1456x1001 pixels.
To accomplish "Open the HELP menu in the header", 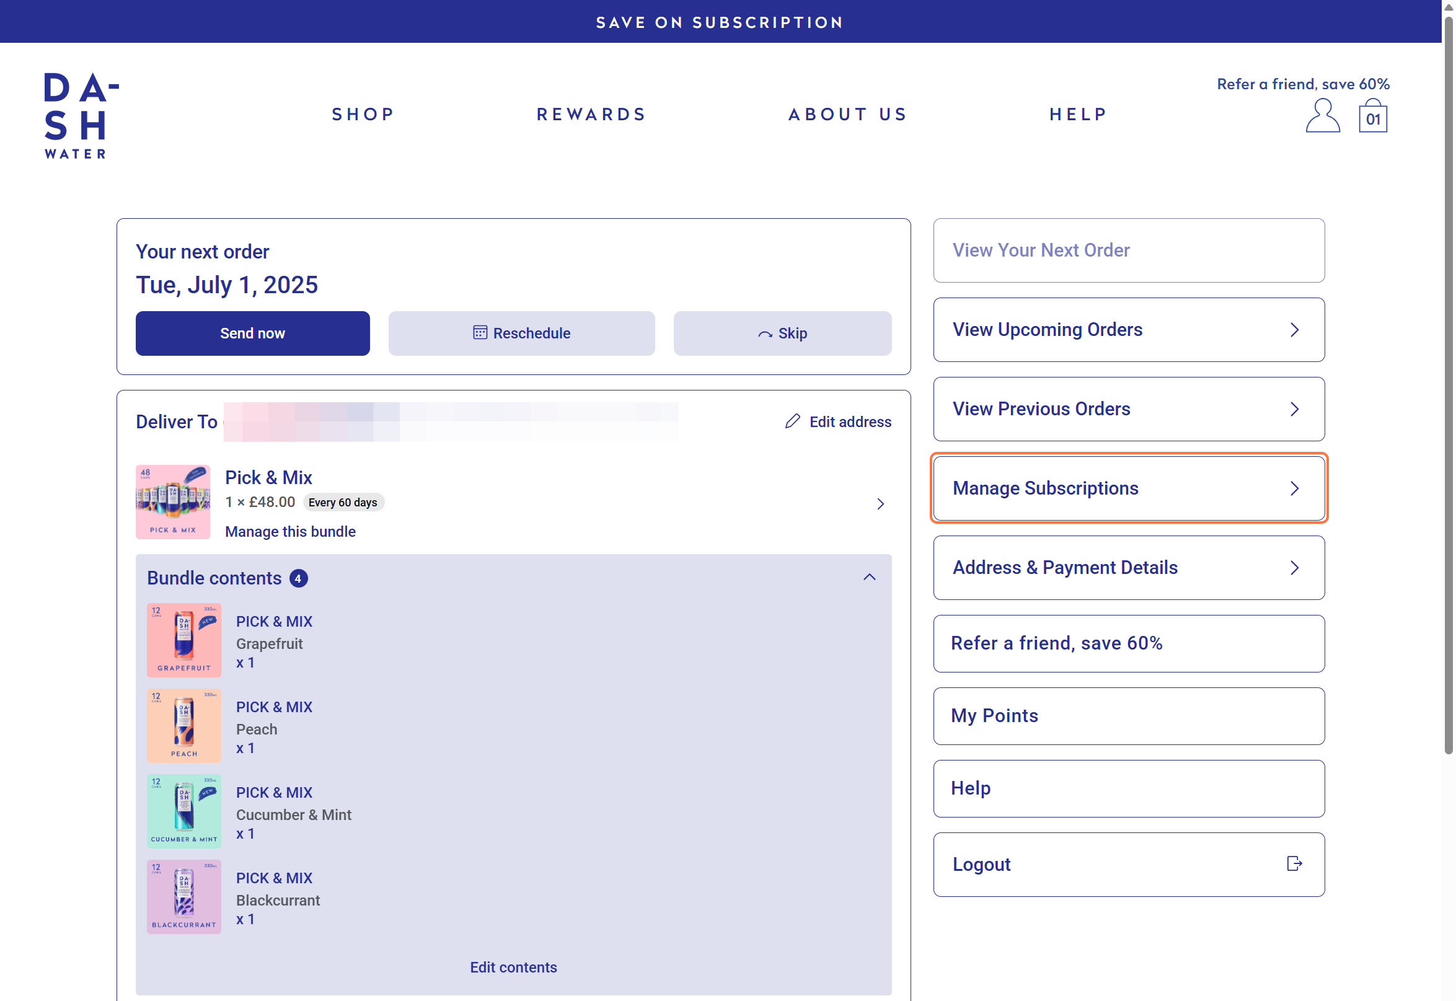I will click(1077, 114).
